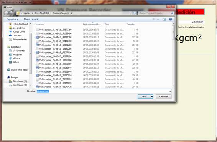
Task: Sort files by Nombre column header
Action: 39,25
